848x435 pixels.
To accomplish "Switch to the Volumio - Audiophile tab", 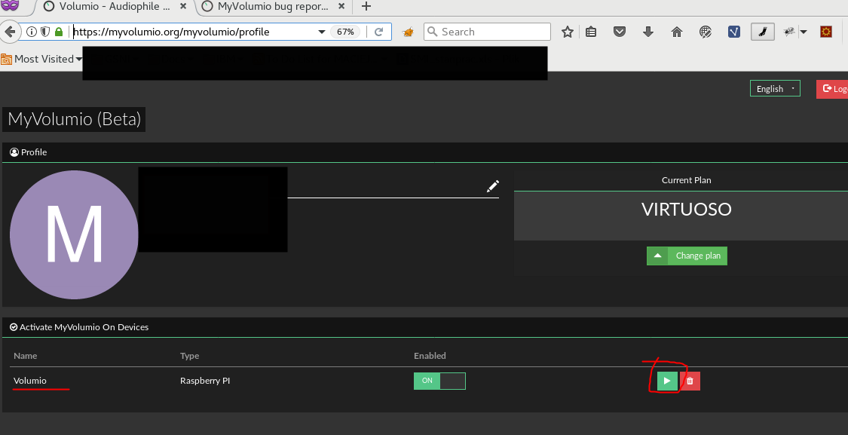I will click(115, 7).
